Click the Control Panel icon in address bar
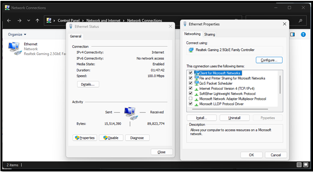Screen dimensions: 313x172 [49, 20]
